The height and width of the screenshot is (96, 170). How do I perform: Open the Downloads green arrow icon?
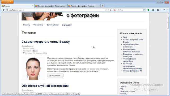point(148,10)
